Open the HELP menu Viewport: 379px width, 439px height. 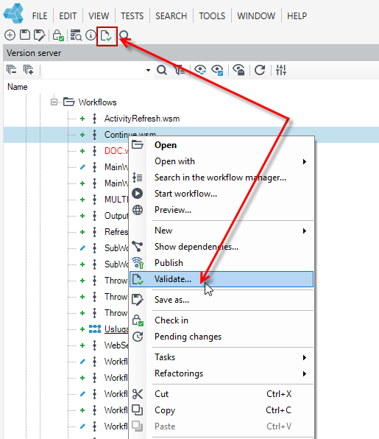pos(297,16)
